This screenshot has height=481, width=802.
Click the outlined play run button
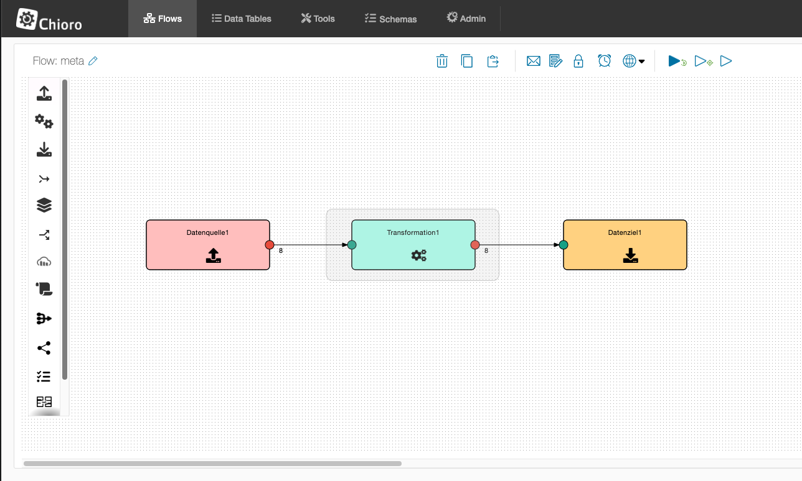(726, 61)
